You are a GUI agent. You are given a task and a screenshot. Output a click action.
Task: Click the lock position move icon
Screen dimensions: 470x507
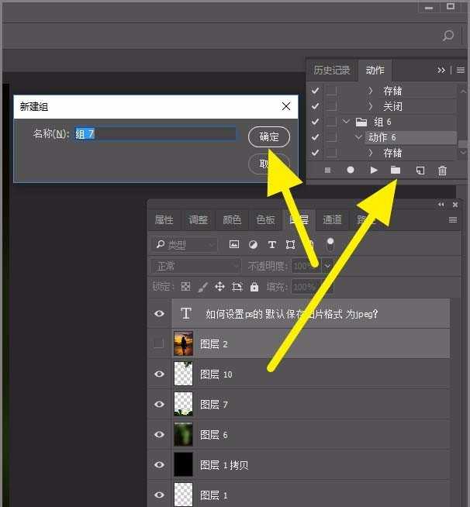coord(219,287)
